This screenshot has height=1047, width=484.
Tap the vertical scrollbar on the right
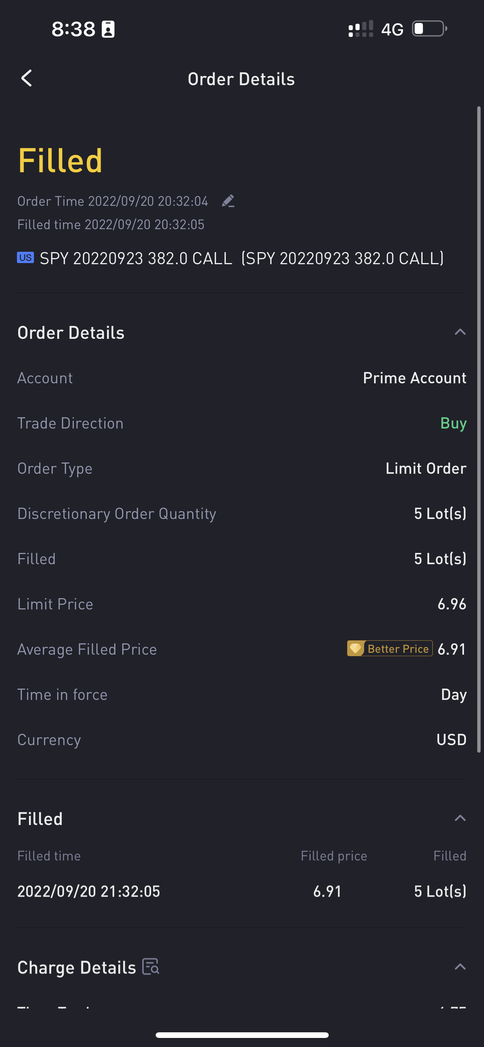coord(479,427)
